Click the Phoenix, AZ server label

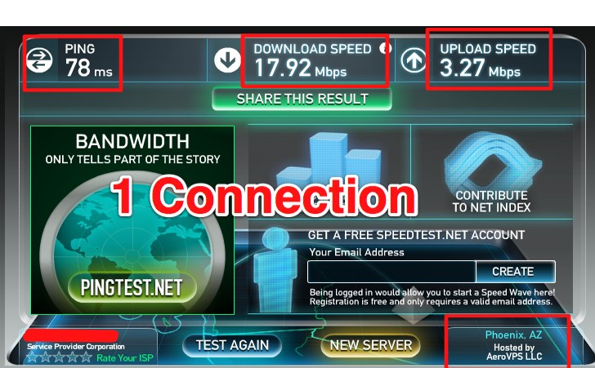tap(513, 335)
